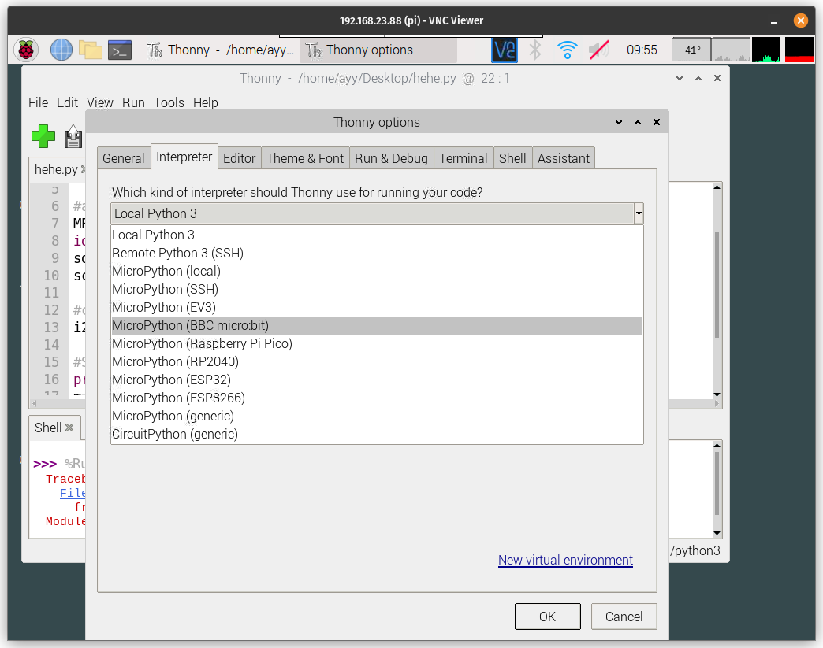823x648 pixels.
Task: Close the Shell panel tab
Action: tap(69, 428)
